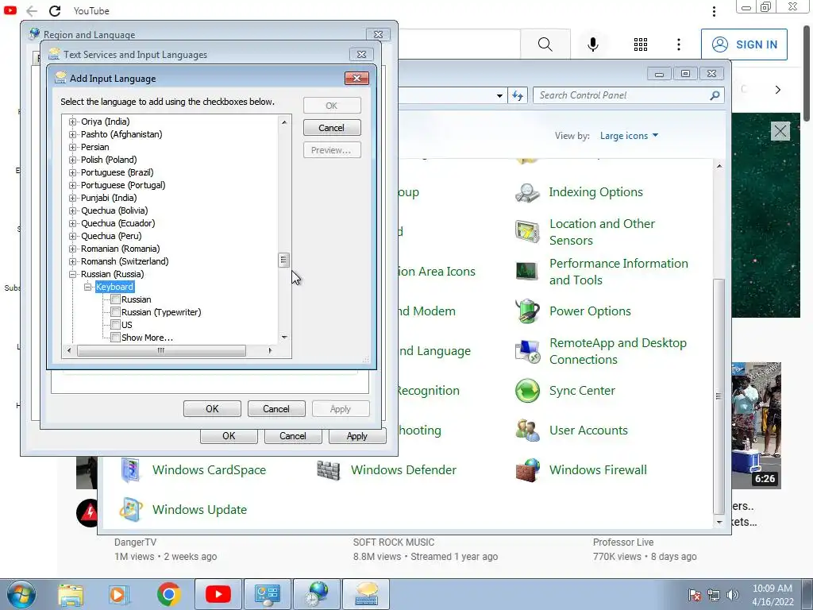The height and width of the screenshot is (610, 813).
Task: Expand the Punjabi (India) node
Action: [72, 198]
